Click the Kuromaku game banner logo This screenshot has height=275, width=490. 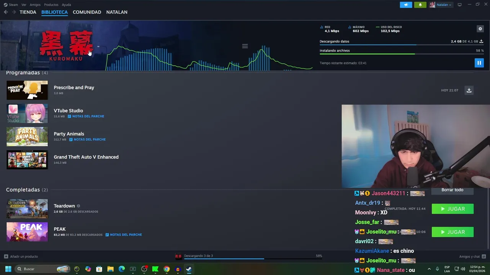point(66,46)
